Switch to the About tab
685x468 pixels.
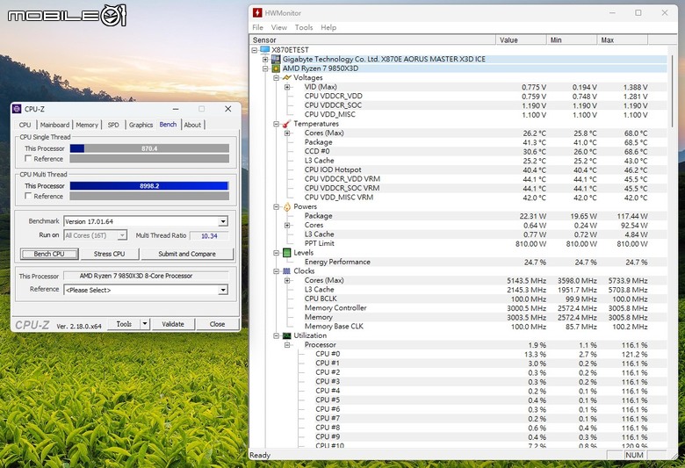tap(192, 125)
